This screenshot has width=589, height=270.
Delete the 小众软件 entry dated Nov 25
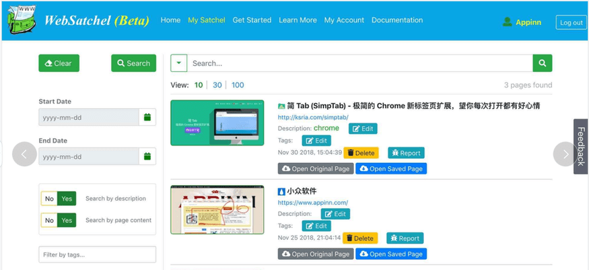coord(360,238)
